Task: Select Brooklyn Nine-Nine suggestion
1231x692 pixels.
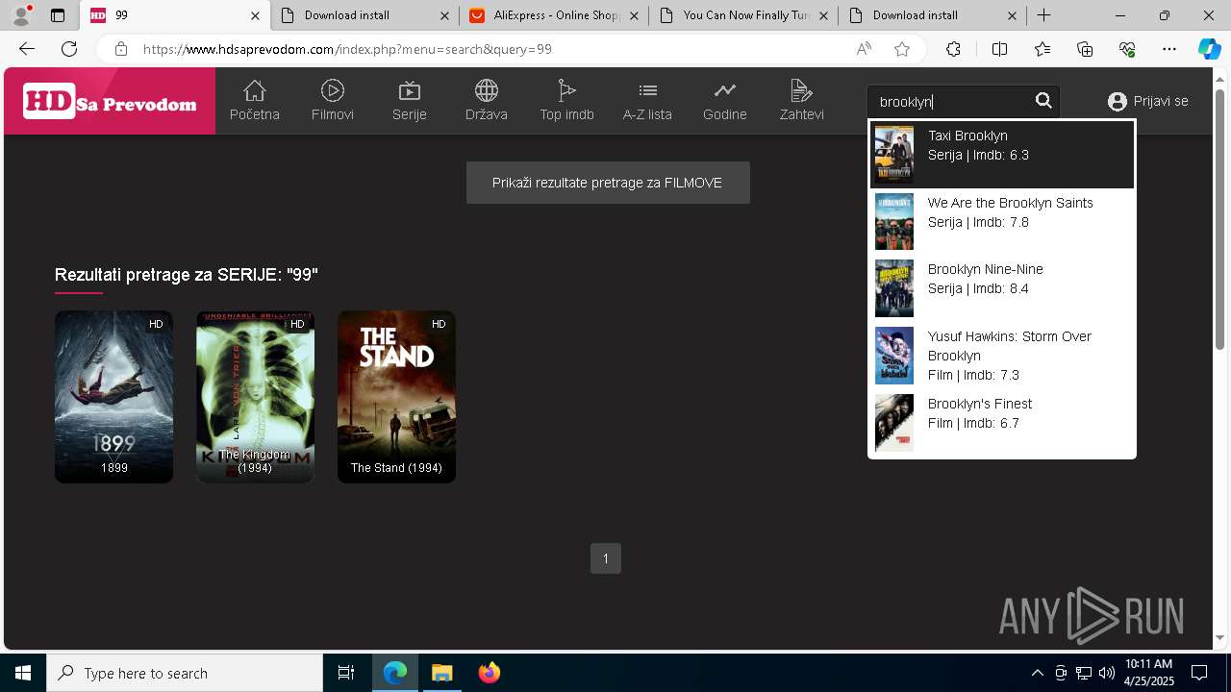Action: pyautogui.click(x=1002, y=288)
